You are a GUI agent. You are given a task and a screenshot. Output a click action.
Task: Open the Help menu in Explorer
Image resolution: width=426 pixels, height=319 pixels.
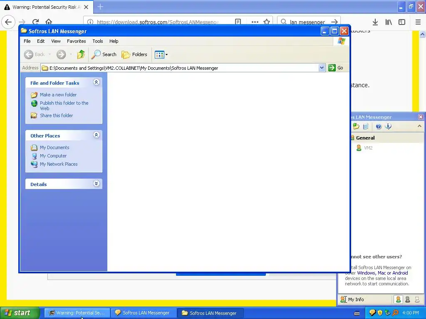(114, 41)
